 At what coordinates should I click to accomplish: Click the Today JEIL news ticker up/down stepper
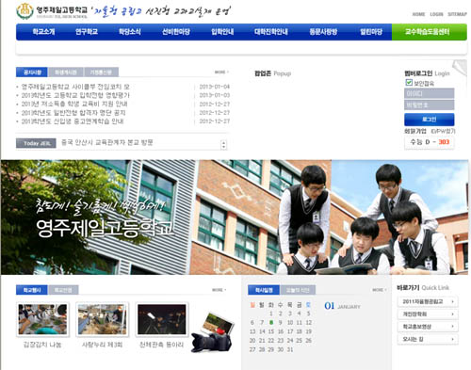click(223, 145)
